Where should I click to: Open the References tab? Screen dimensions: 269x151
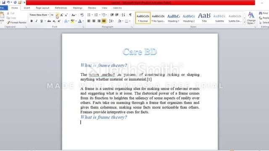(61, 8)
